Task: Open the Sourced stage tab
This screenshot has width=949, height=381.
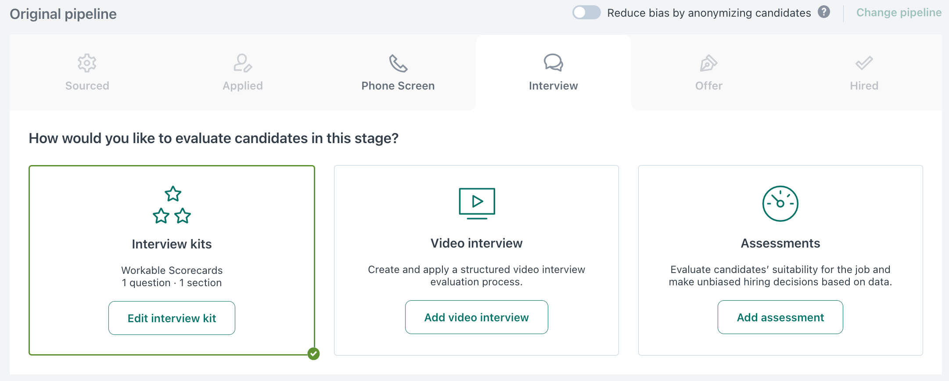Action: pyautogui.click(x=87, y=72)
